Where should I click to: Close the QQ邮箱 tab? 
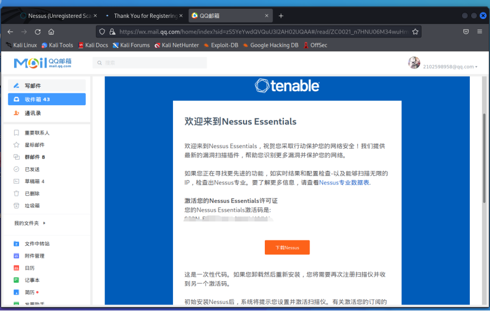point(266,16)
